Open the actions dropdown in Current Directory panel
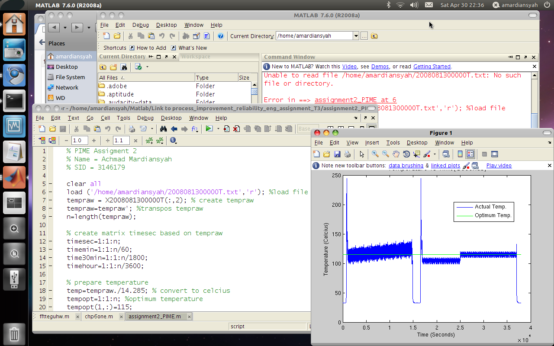Image resolution: width=554 pixels, height=346 pixels. point(147,67)
